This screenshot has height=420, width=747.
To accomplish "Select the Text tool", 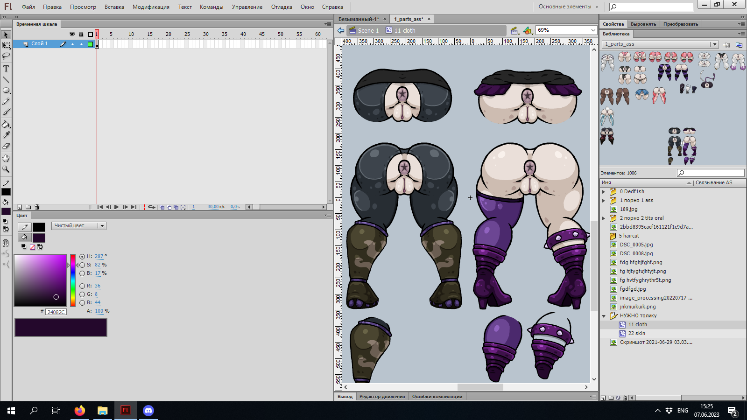I will coord(6,69).
